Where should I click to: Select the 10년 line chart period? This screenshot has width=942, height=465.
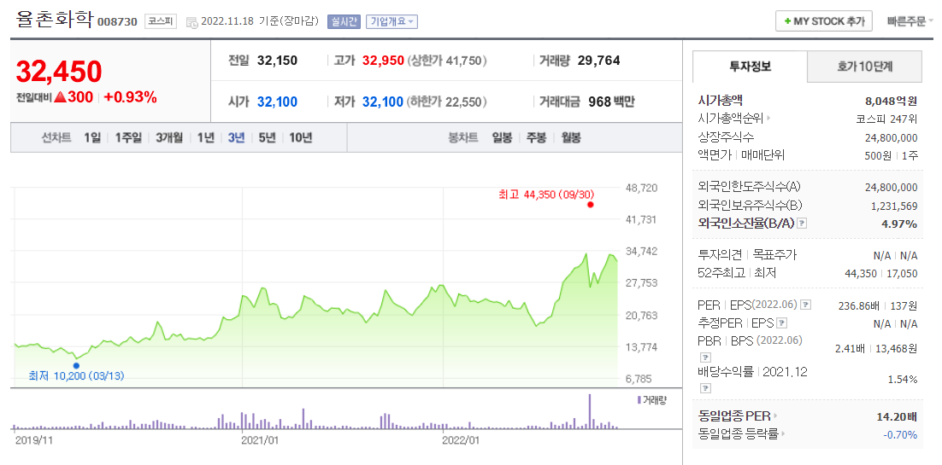click(300, 138)
